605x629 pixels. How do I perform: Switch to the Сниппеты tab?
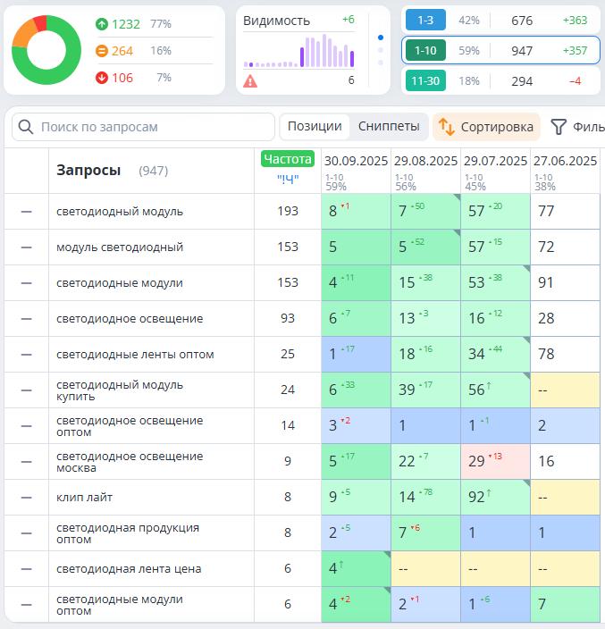click(389, 127)
